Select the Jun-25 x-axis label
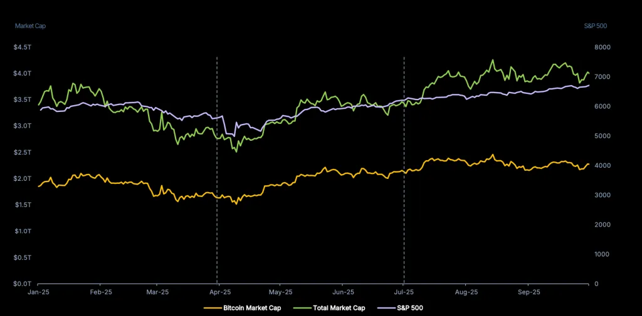Screen dimensions: 642x316 [x=342, y=292]
